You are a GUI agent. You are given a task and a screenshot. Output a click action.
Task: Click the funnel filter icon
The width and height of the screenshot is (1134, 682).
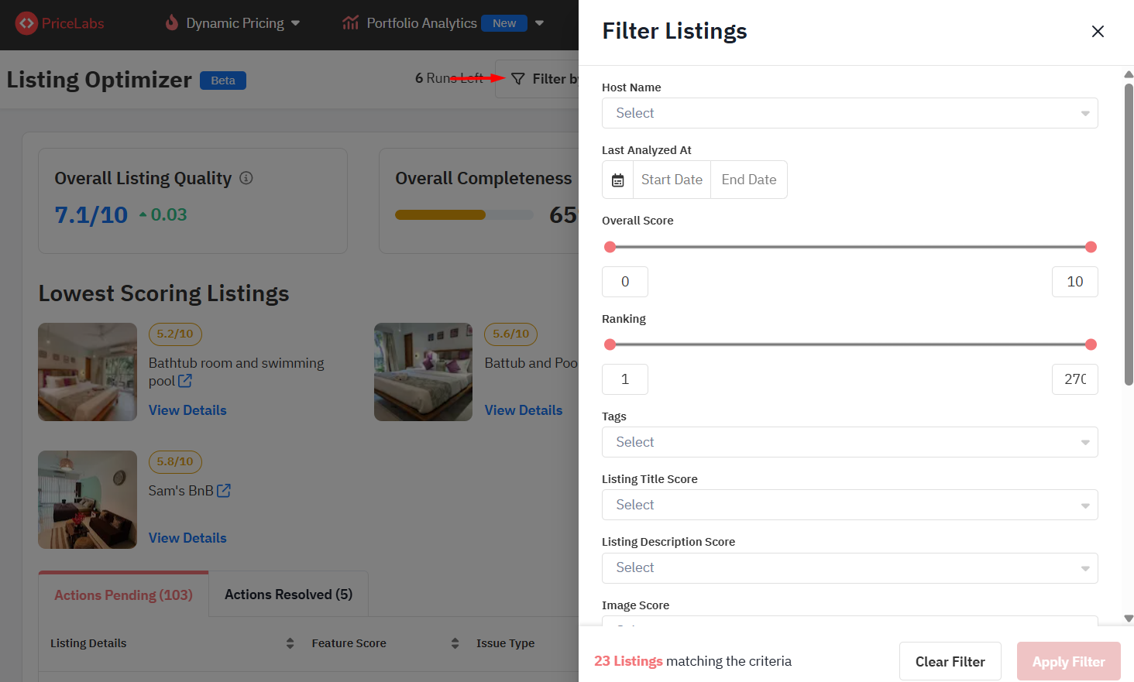point(518,79)
